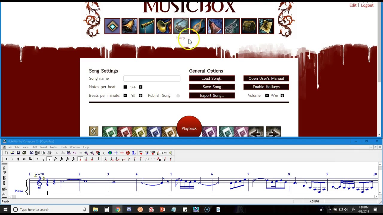Start song with red Playback button
Viewport: 383px width, 215px height.
click(189, 128)
